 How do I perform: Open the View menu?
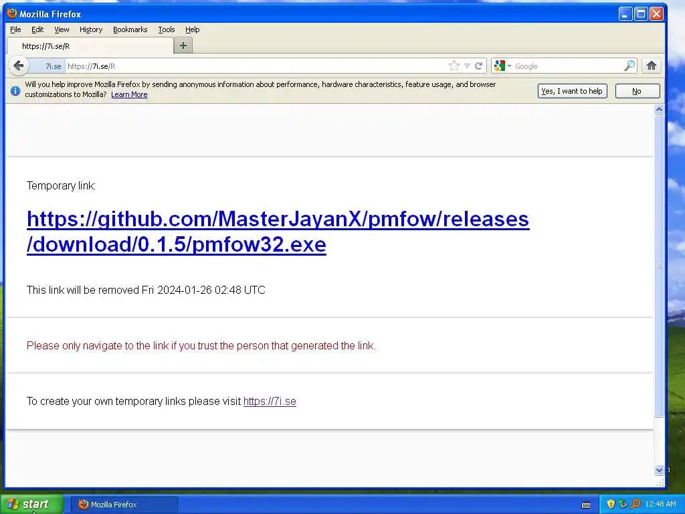click(62, 29)
